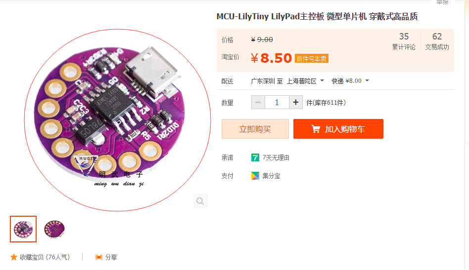Image resolution: width=469 pixels, height=270 pixels.
Task: Click the magnifier zoom icon on product image
Action: coord(200,201)
